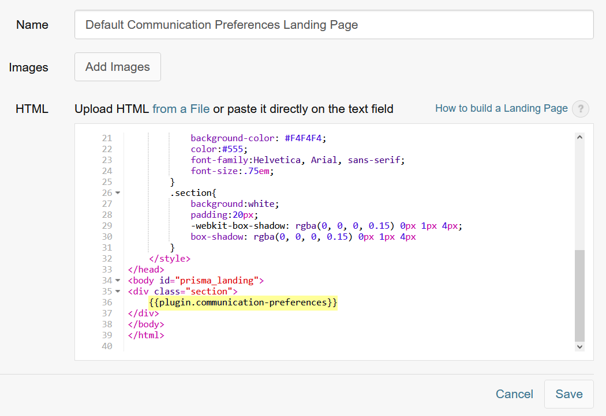Click the '</style>' closing tag
Image resolution: width=606 pixels, height=416 pixels.
(x=170, y=258)
